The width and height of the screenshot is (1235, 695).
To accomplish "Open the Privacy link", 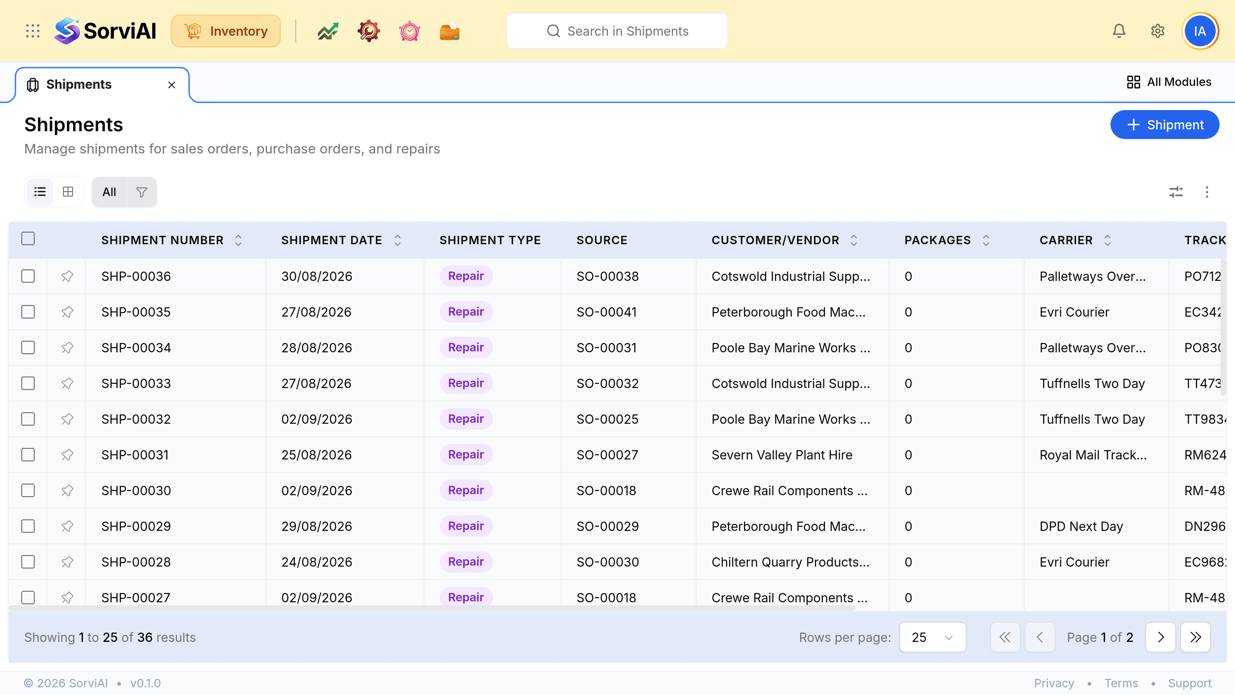I will tap(1054, 683).
